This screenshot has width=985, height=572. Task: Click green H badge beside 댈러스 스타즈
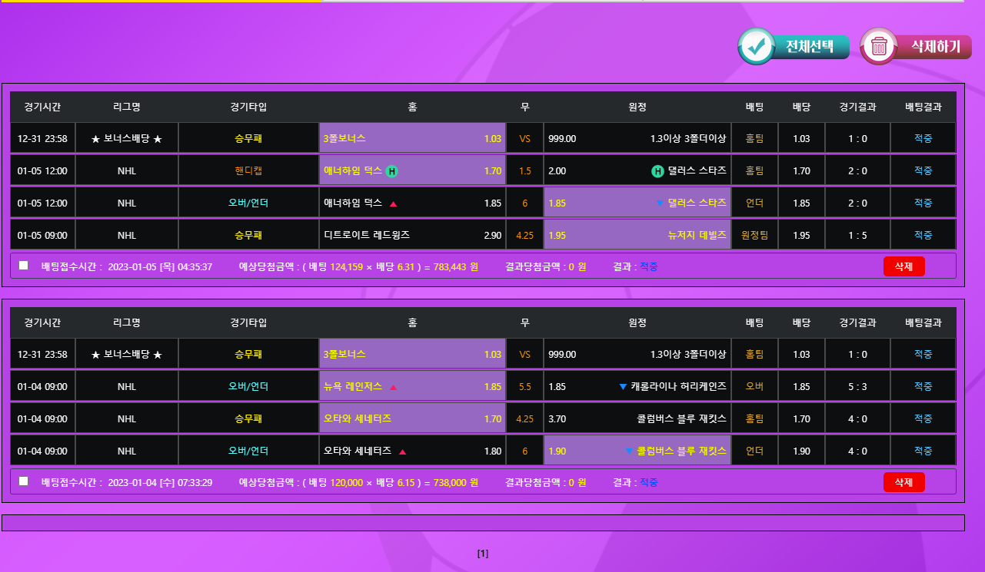click(x=657, y=171)
